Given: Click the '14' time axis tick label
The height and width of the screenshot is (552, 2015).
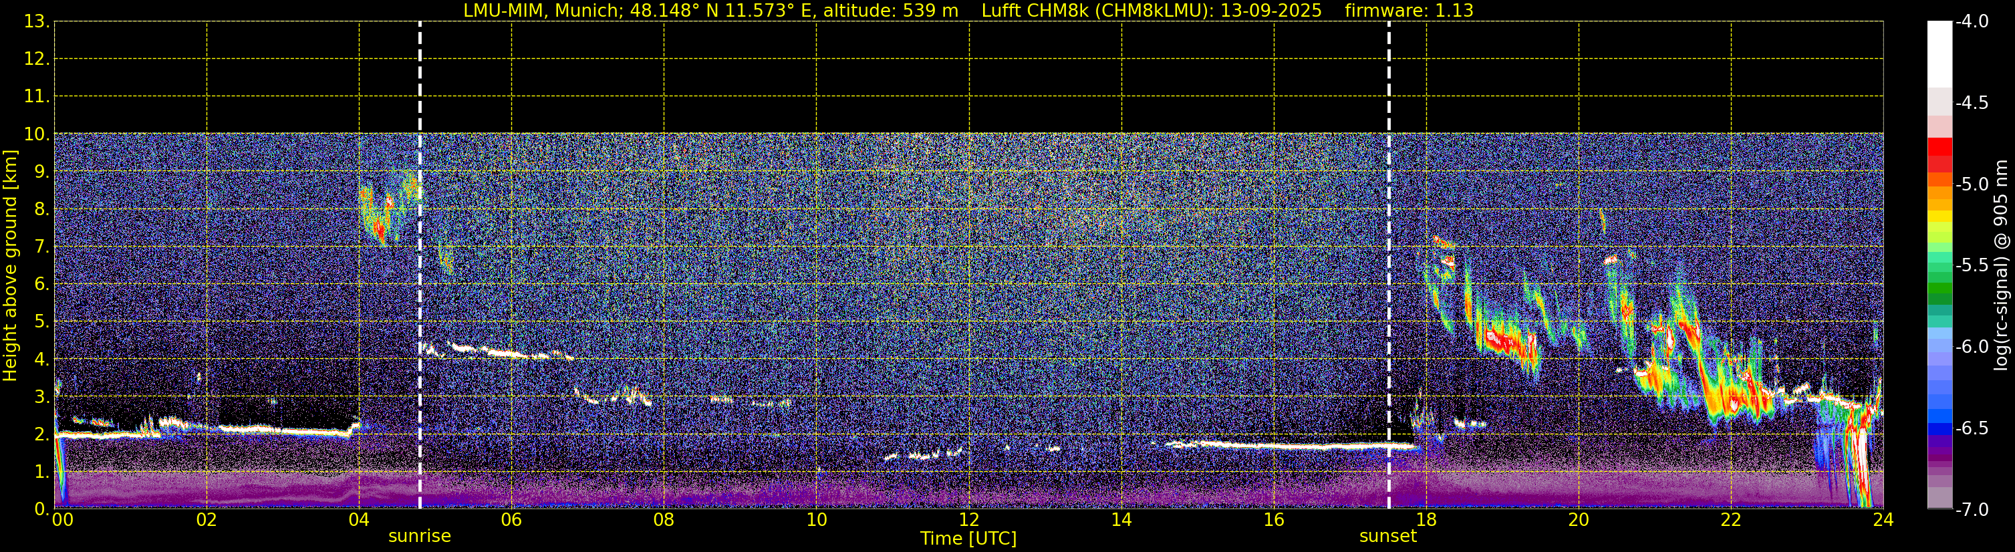Looking at the screenshot, I should (x=1121, y=520).
